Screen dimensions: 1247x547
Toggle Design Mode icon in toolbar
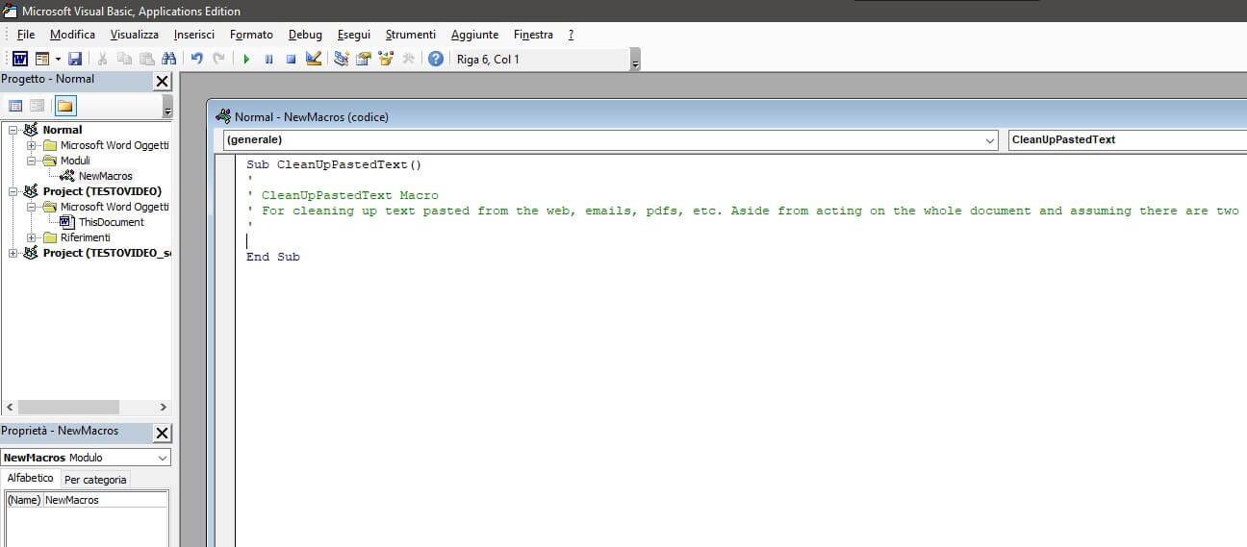313,59
